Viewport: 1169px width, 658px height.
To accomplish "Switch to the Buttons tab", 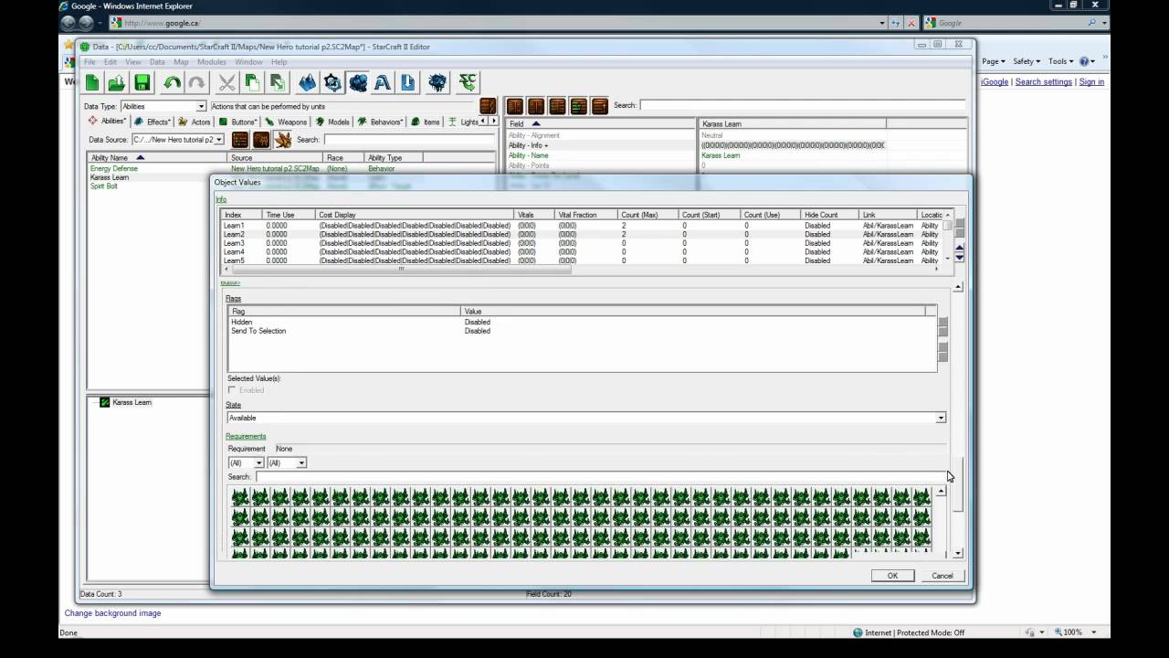I will 238,122.
